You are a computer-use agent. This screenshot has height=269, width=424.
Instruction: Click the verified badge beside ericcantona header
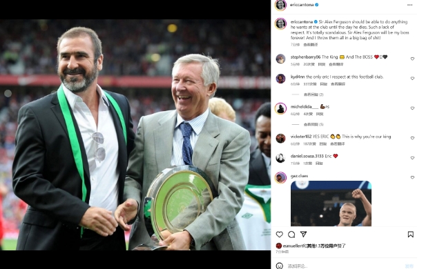coord(317,5)
